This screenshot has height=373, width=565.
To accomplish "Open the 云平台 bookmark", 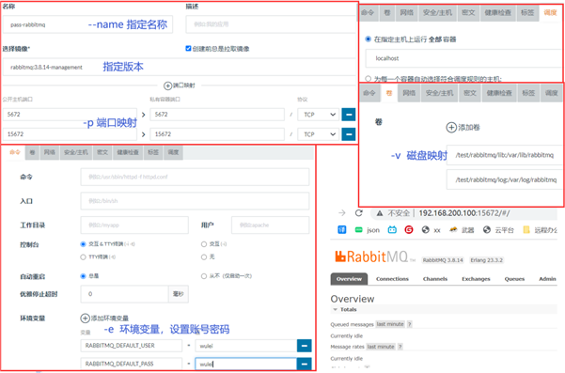I will click(x=498, y=230).
